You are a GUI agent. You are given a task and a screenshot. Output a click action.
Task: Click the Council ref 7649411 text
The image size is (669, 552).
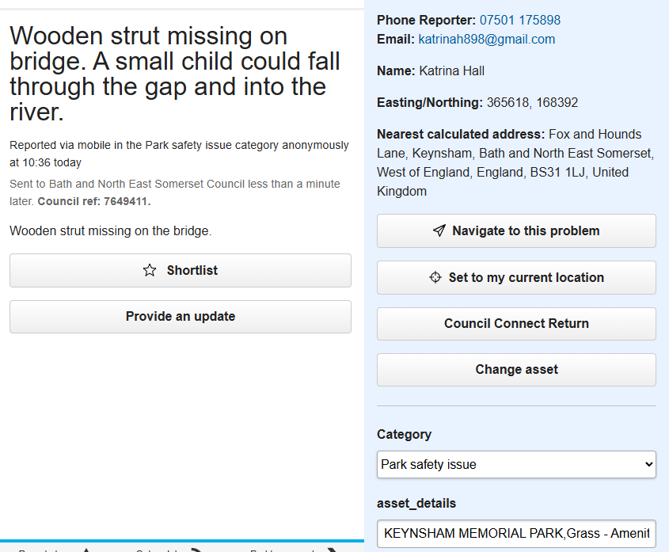click(94, 201)
